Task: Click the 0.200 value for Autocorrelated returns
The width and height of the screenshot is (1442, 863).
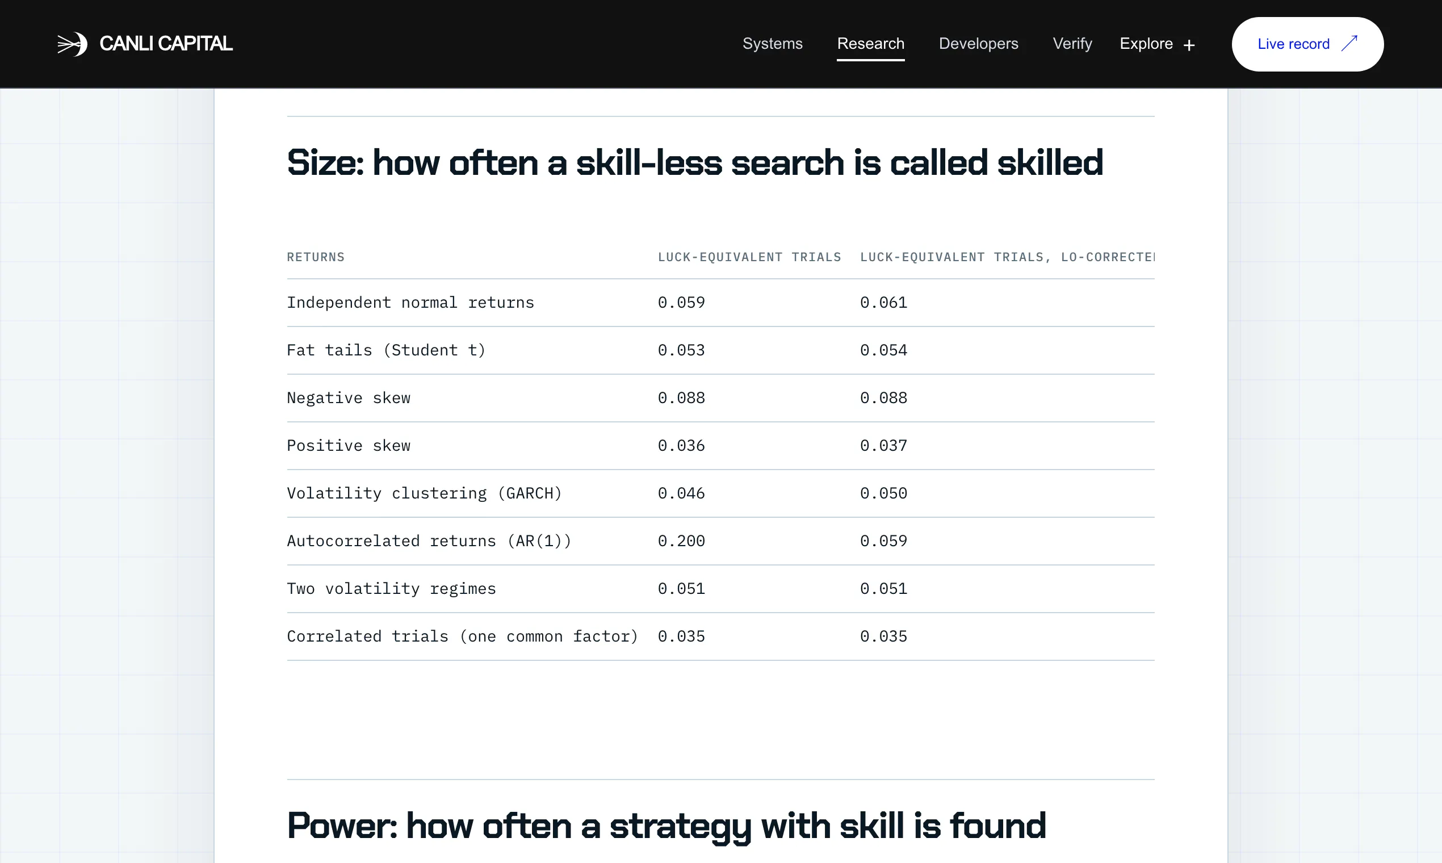Action: [681, 541]
